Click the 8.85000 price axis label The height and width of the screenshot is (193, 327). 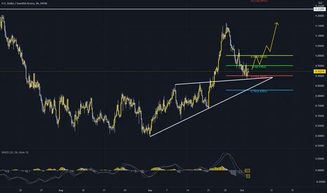(320, 86)
